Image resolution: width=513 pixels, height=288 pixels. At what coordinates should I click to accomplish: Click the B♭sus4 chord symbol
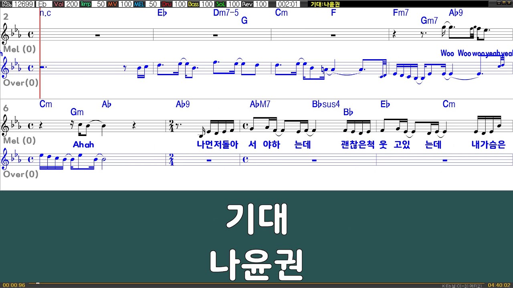(326, 104)
